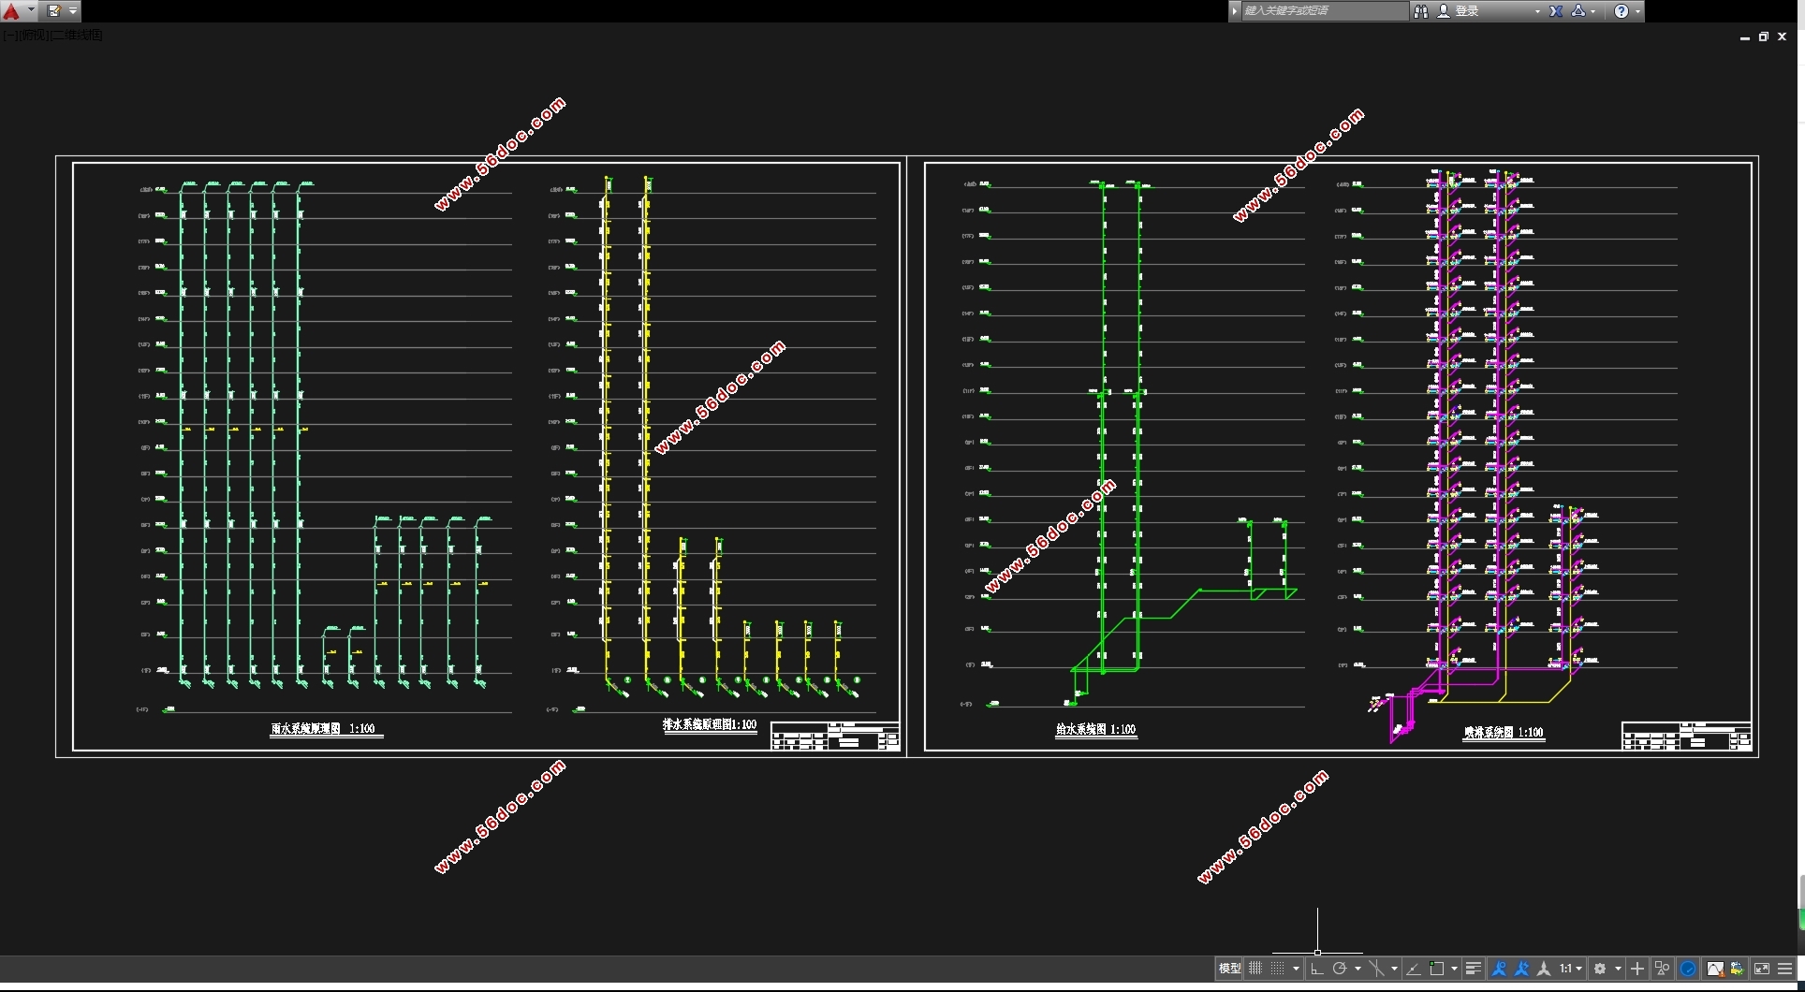This screenshot has height=992, width=1805.
Task: Open the Help question mark icon
Action: tap(1622, 11)
